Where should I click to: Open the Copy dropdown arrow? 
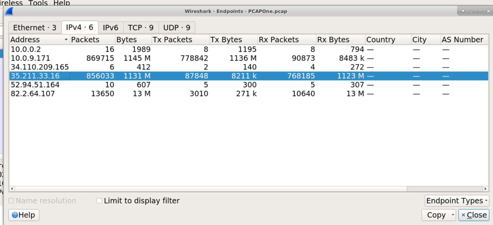pos(453,215)
